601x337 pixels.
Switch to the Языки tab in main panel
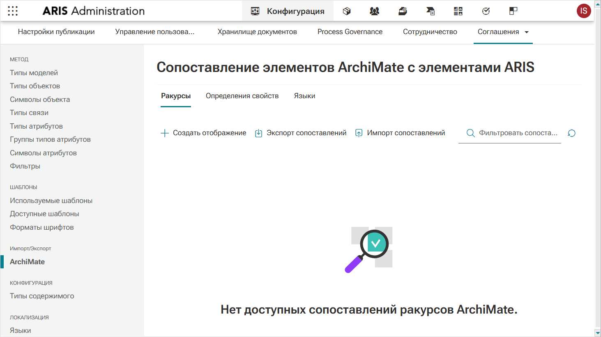click(x=305, y=96)
